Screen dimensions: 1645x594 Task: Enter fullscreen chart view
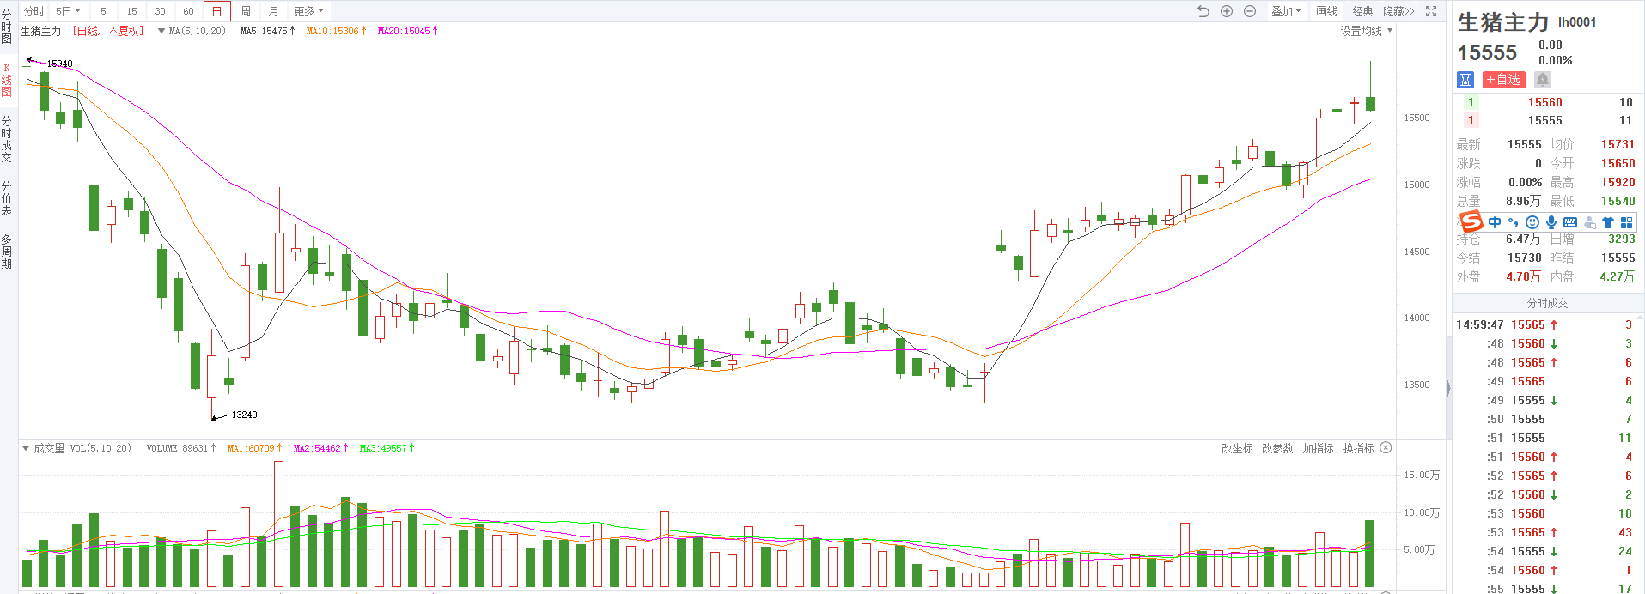[x=1431, y=11]
